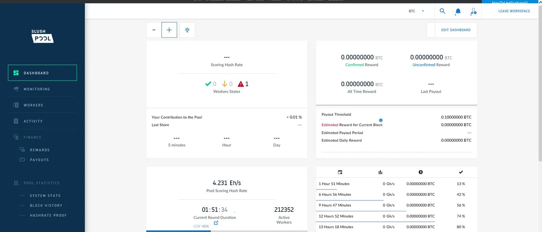Click the 4.231 Eh/s pool hash rate value
This screenshot has height=232, width=542.
tap(227, 183)
